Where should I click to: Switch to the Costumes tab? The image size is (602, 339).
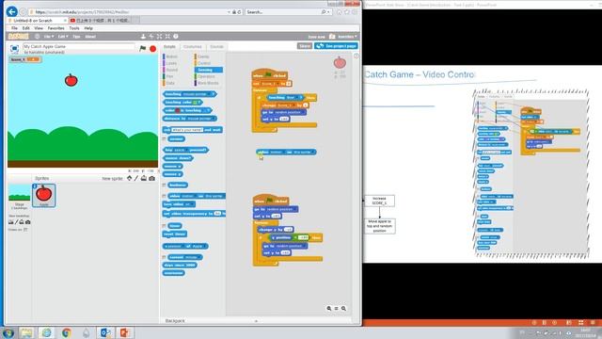point(192,46)
